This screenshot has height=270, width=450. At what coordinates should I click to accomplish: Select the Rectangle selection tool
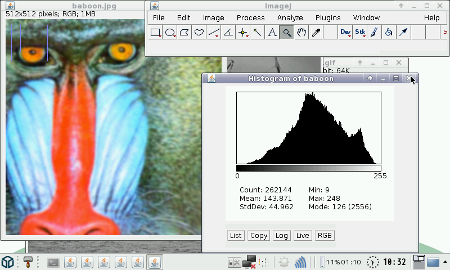tap(156, 33)
